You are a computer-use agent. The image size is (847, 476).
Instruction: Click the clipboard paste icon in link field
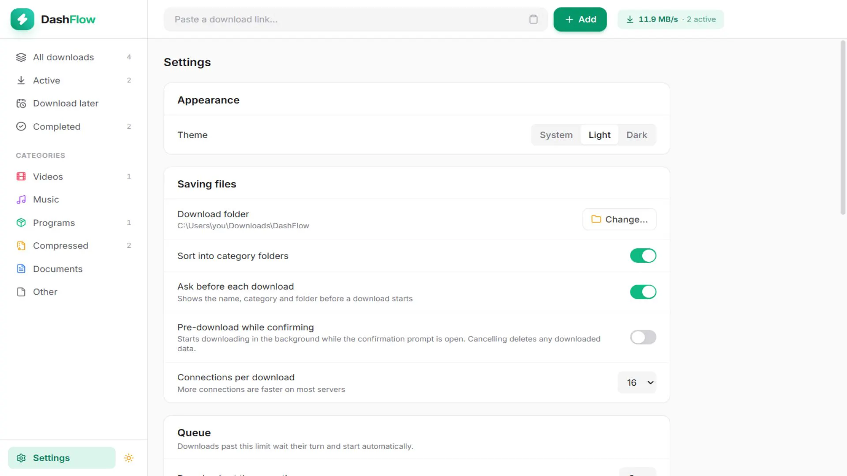(x=533, y=19)
